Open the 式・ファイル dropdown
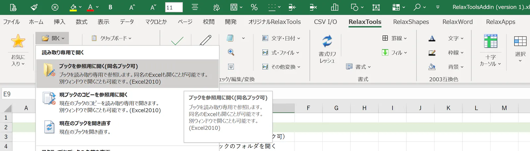This screenshot has width=530, height=151. pos(281,53)
